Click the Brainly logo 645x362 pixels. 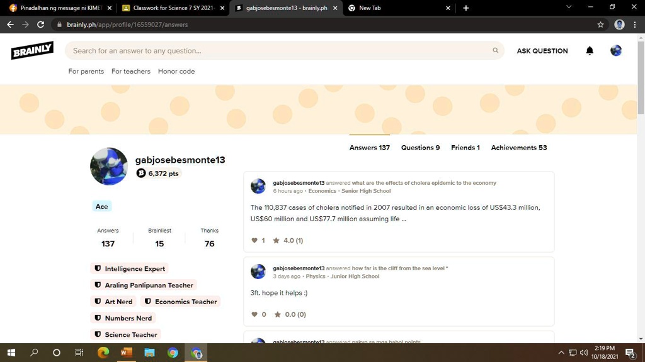coord(32,50)
